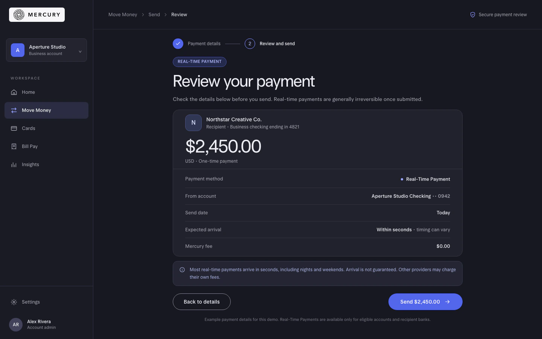Screen dimensions: 542x339
Task: Click Aperture Studio Checking 0942 account
Action: [411, 196]
